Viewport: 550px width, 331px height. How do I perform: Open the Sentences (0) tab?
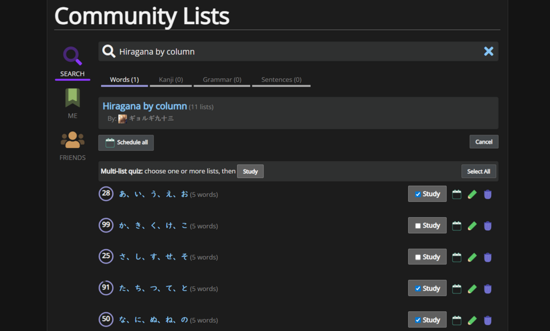click(x=281, y=80)
